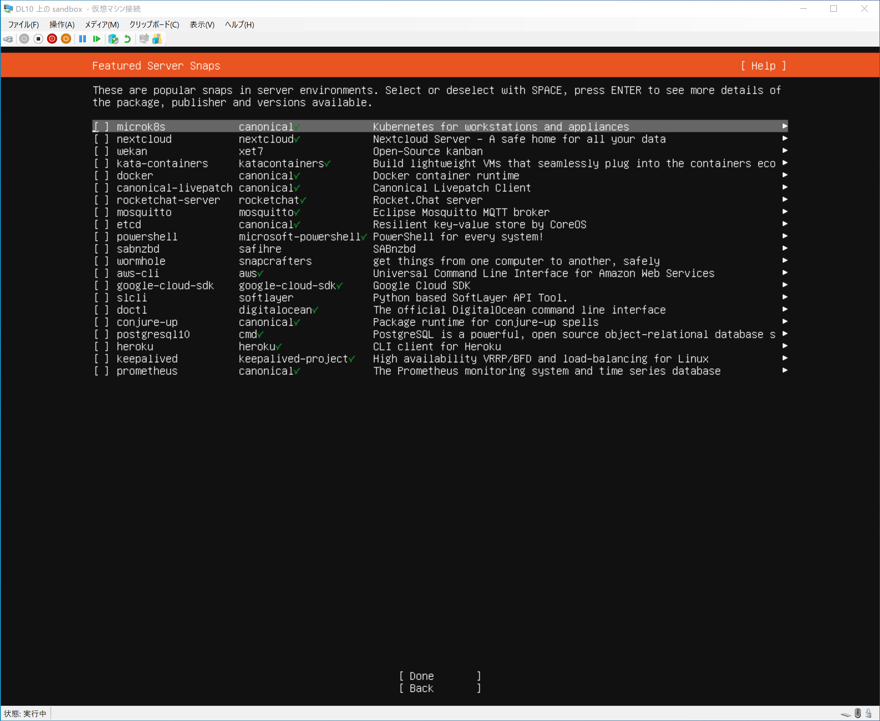Select the powershell snap checkbox
This screenshot has width=880, height=721.
pyautogui.click(x=101, y=237)
